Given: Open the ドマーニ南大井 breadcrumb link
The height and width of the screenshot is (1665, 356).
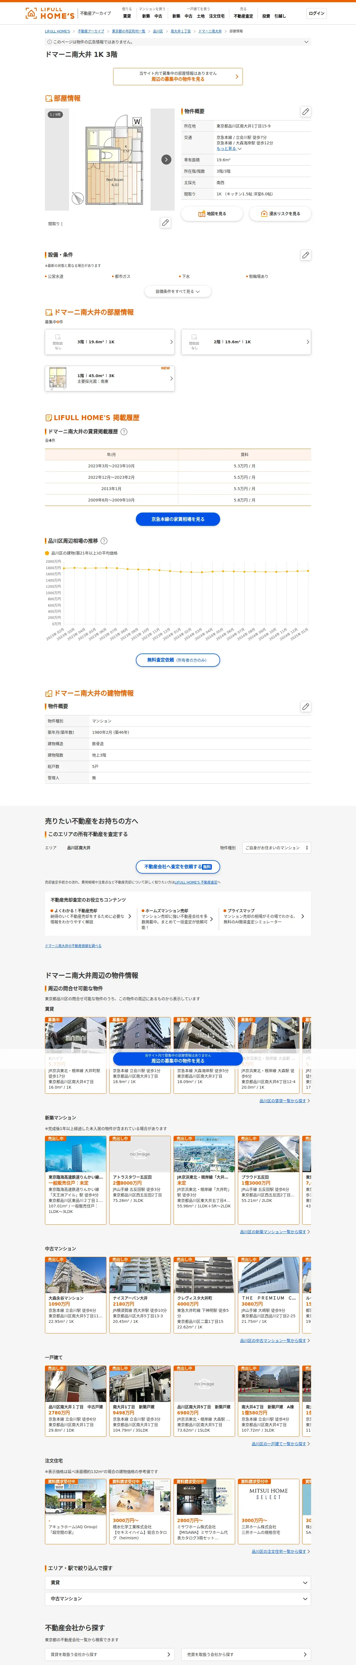Looking at the screenshot, I should 210,31.
